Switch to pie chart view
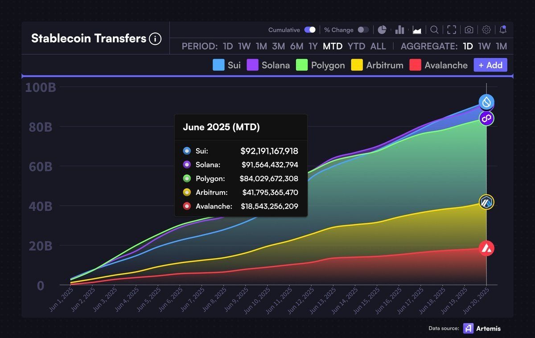 tap(382, 30)
